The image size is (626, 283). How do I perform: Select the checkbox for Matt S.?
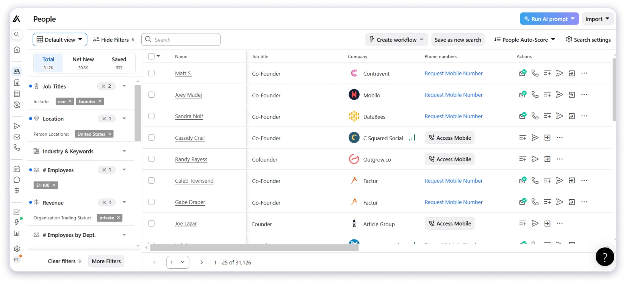(x=152, y=73)
